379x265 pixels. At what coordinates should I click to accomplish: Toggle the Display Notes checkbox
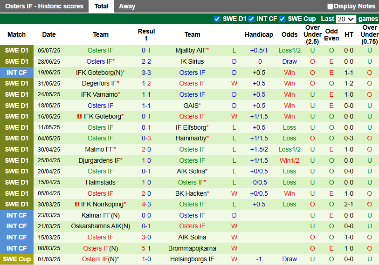point(330,6)
